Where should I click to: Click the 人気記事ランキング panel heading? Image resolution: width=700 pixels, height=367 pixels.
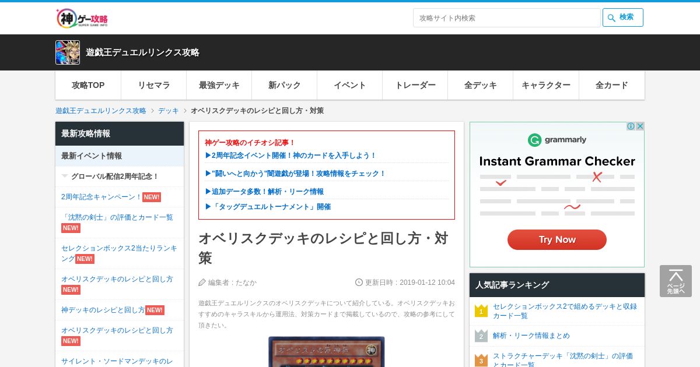click(x=557, y=285)
